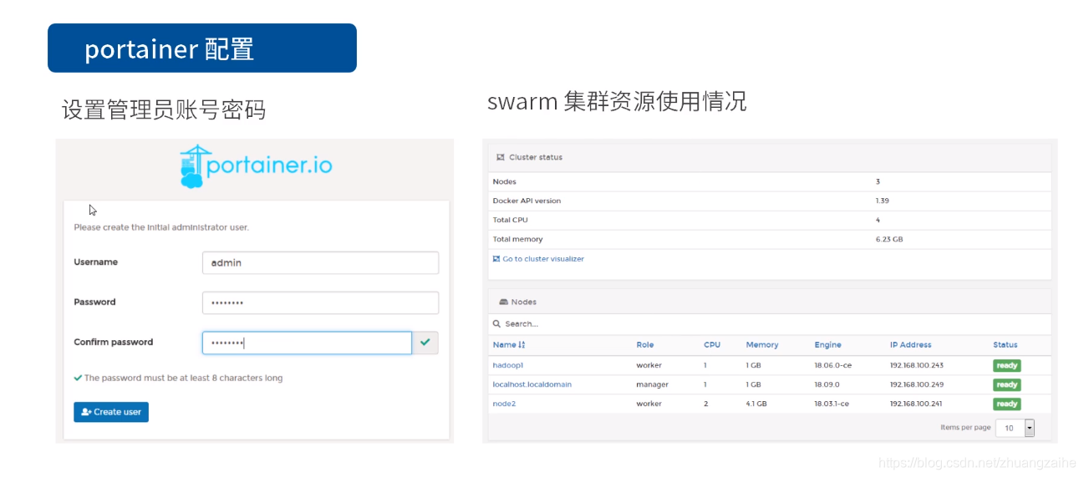1084x478 pixels.
Task: Click the Portainer.io logo
Action: tap(256, 165)
